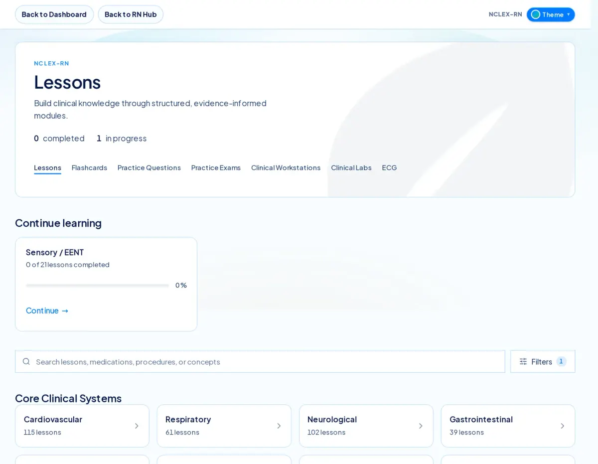598x464 pixels.
Task: Click the Filters sliders icon
Action: [523, 361]
